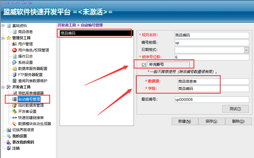Click the 快速创建链接表 chain icon
Viewport: 254px width, 158px height.
click(15, 118)
